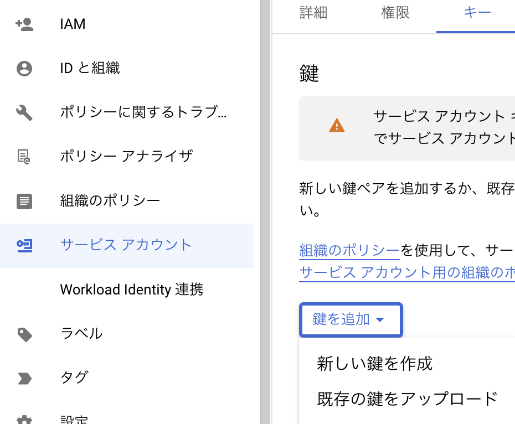Image resolution: width=515 pixels, height=424 pixels.
Task: Click the wrench icon for policy troubleshooting
Action: click(x=24, y=112)
